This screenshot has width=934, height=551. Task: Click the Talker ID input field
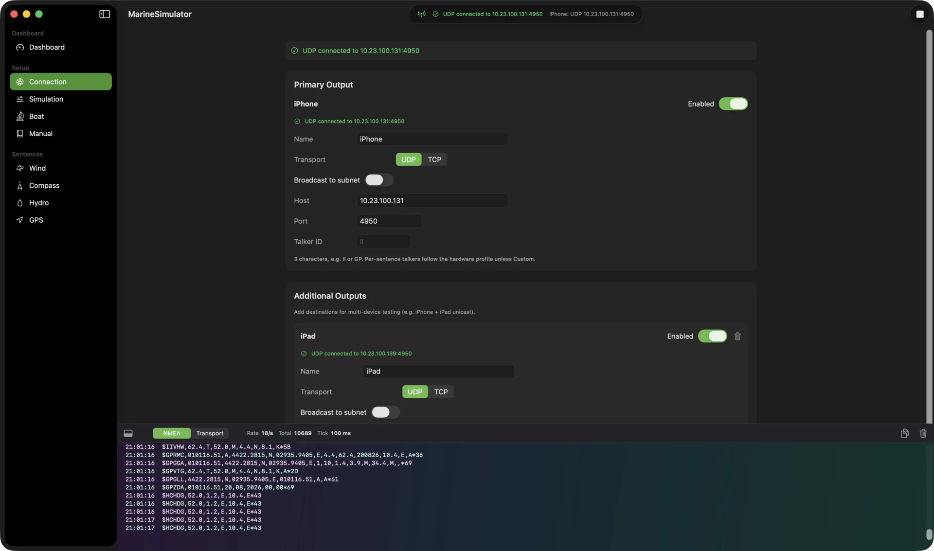[383, 242]
